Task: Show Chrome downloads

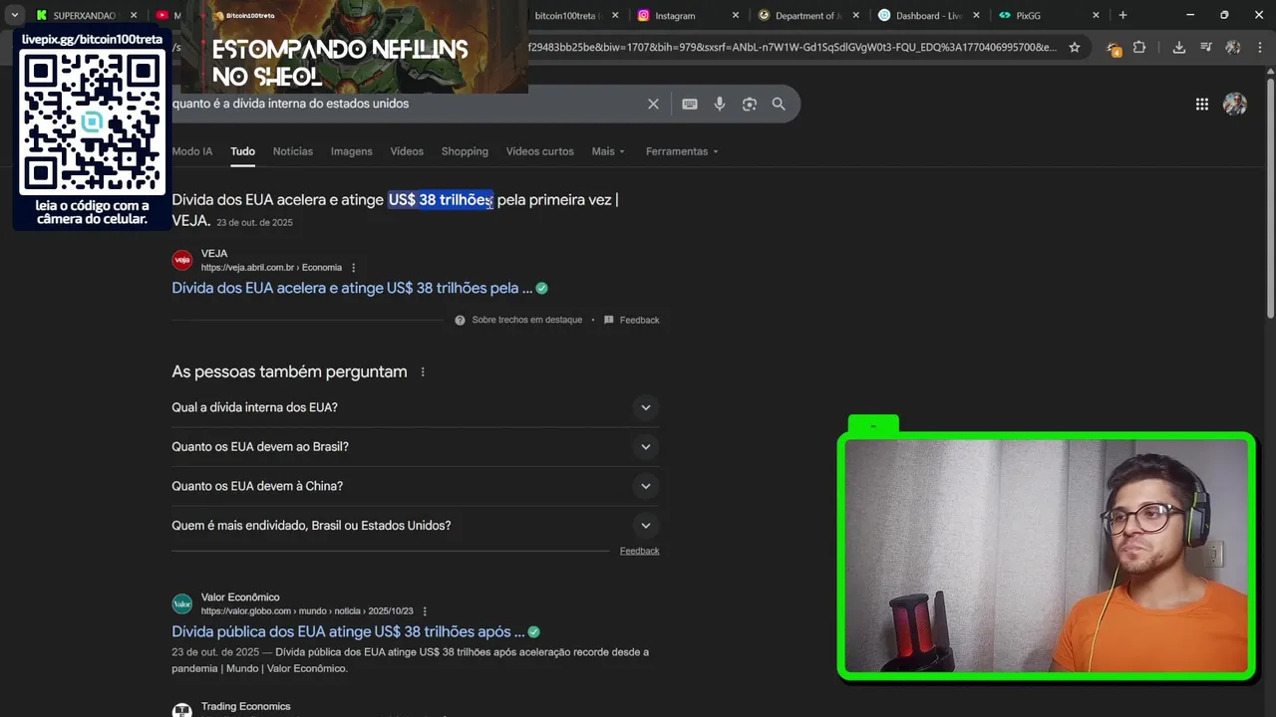Action: 1178,47
